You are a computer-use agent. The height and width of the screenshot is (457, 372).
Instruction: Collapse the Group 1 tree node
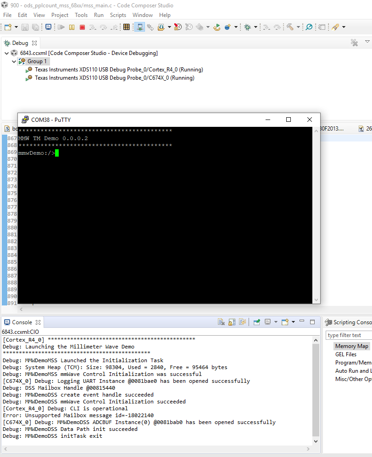coord(14,61)
